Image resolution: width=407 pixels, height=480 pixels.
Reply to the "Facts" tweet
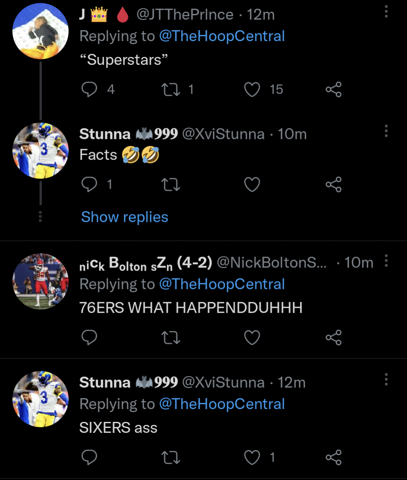tap(89, 185)
